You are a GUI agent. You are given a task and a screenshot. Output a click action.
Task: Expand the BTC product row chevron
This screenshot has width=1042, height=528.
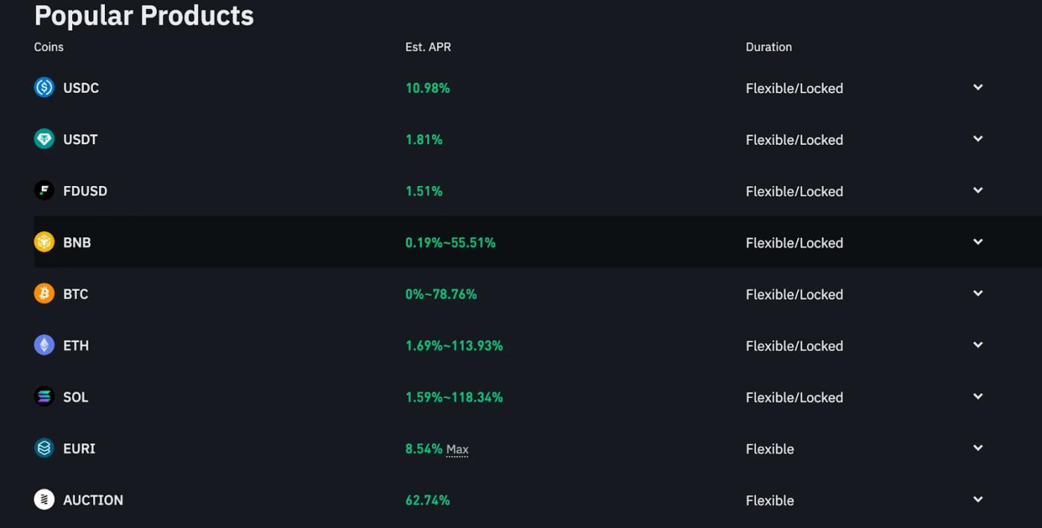click(x=977, y=293)
